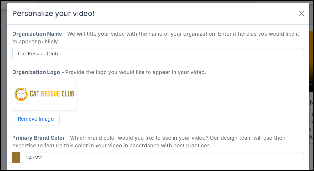The width and height of the screenshot is (314, 171).
Task: Click the word CAT in the logo
Action: pos(34,94)
